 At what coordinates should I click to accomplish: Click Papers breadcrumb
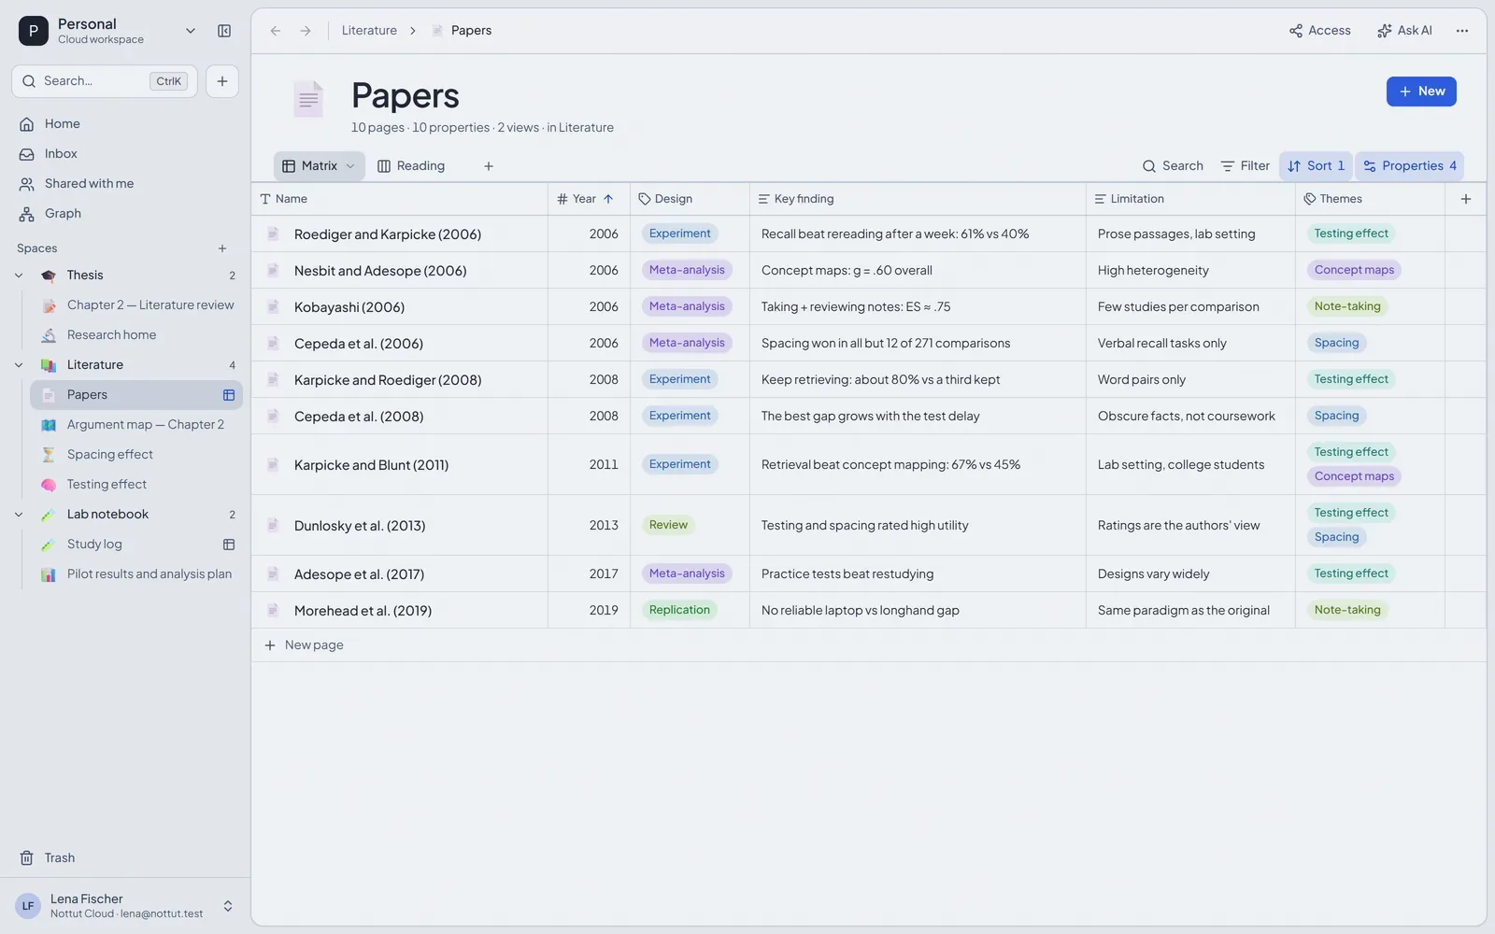pos(462,31)
